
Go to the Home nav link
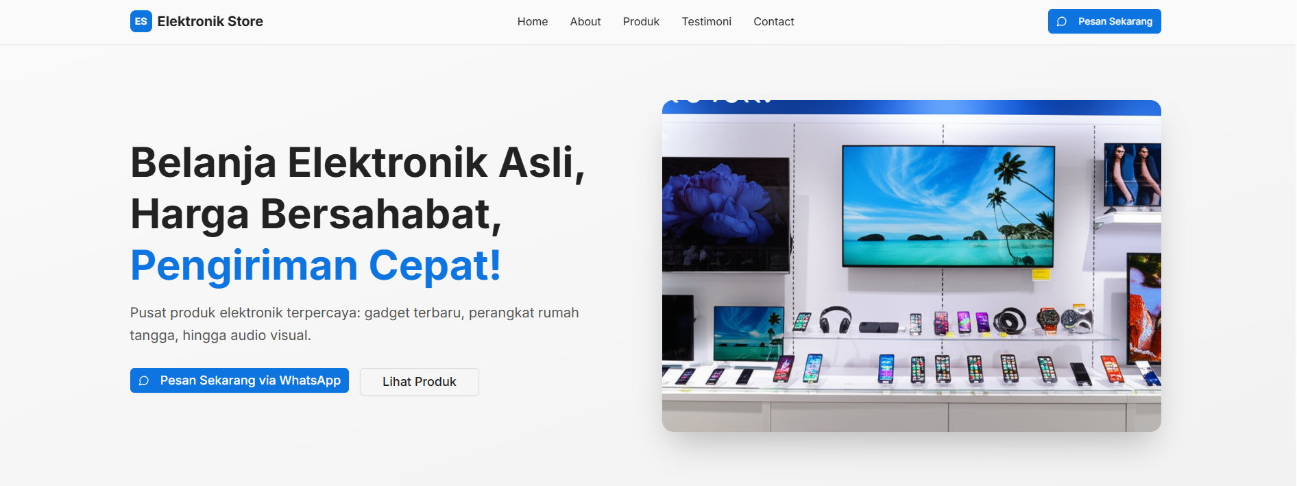pyautogui.click(x=533, y=21)
